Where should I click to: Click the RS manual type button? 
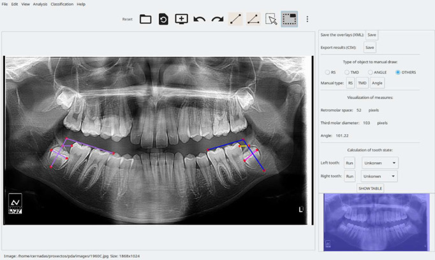[350, 83]
